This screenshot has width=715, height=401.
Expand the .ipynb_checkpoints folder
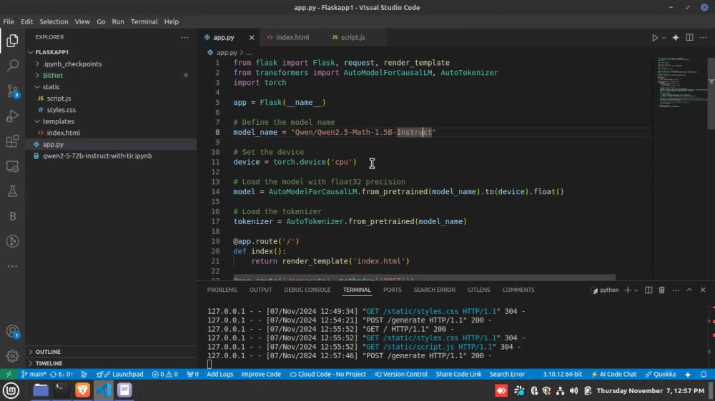coord(71,64)
